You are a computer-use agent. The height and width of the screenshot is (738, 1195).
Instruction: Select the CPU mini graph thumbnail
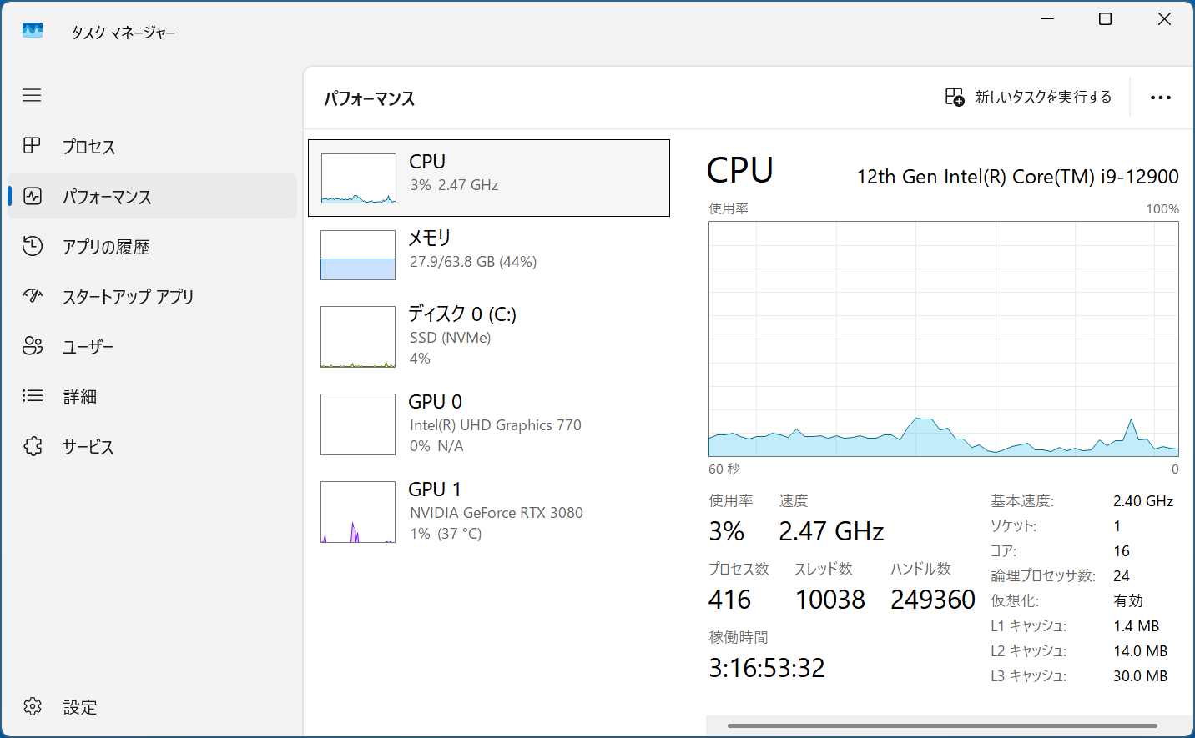[x=359, y=178]
